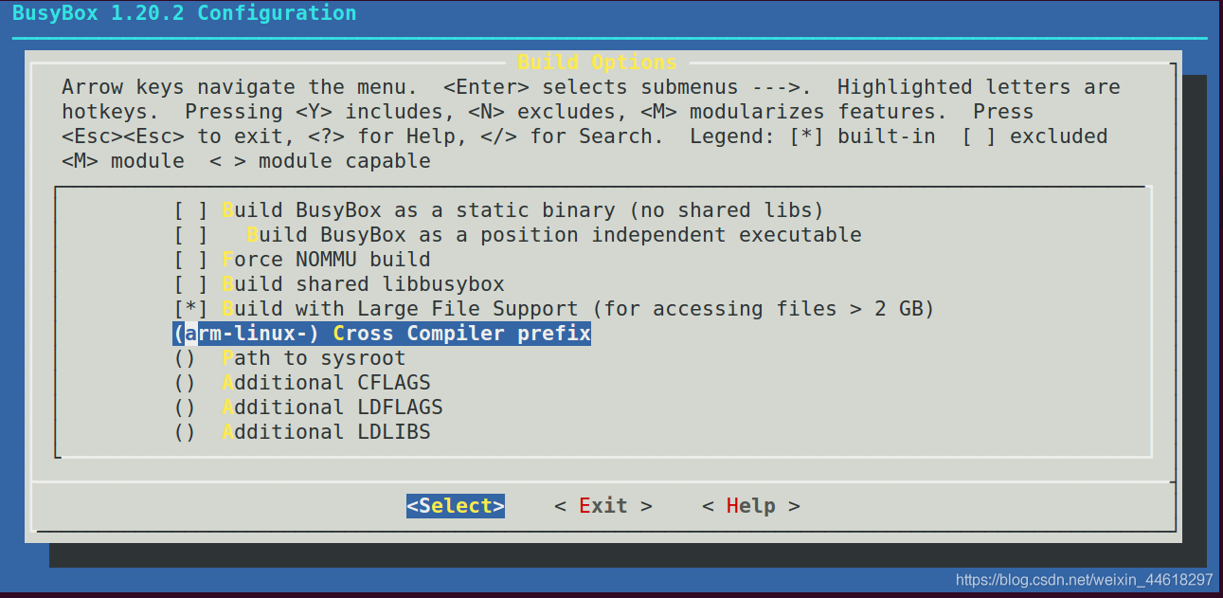Open the Additional CFLAGS option
Image resolution: width=1223 pixels, height=598 pixels.
302,383
